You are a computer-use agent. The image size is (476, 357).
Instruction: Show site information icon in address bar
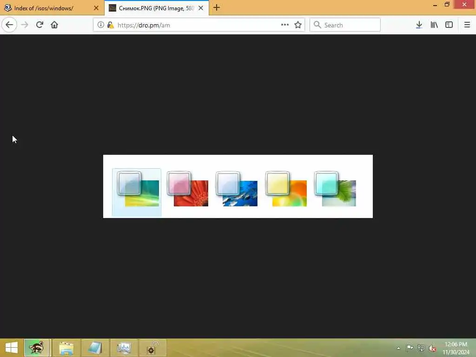click(x=100, y=25)
